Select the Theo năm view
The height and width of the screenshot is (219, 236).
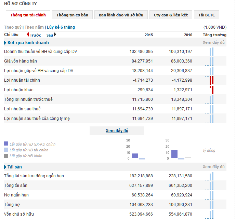click(34, 27)
